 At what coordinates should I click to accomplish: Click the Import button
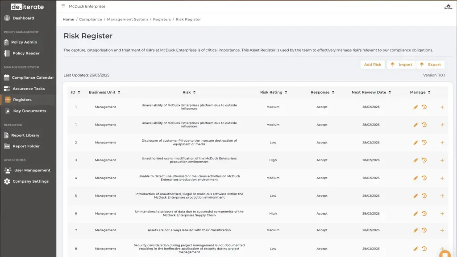click(401, 65)
